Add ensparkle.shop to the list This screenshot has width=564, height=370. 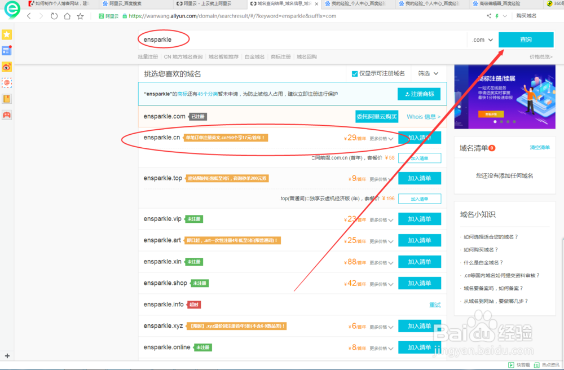420,283
